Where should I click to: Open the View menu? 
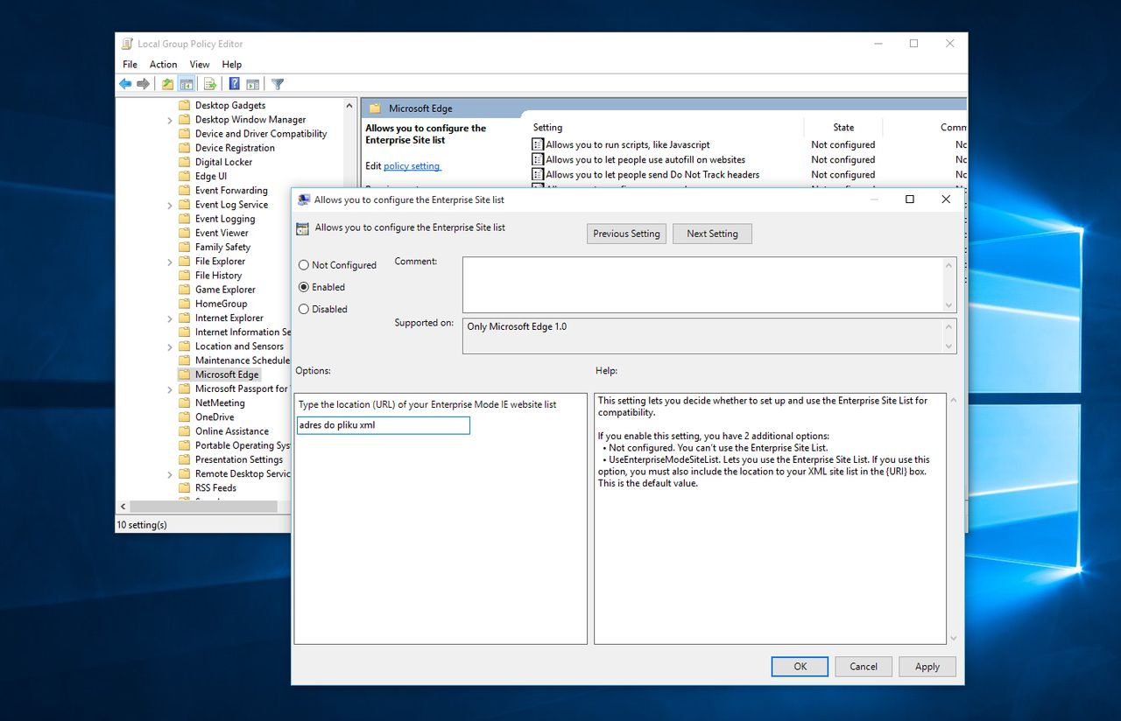[x=200, y=64]
